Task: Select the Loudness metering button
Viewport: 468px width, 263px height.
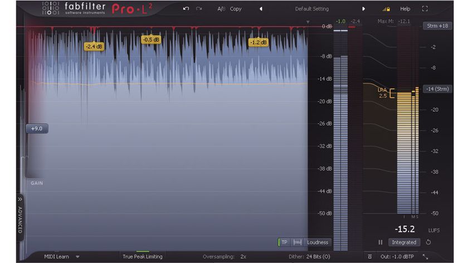Action: (x=318, y=242)
